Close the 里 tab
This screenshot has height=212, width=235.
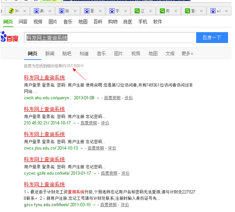(x=100, y=11)
